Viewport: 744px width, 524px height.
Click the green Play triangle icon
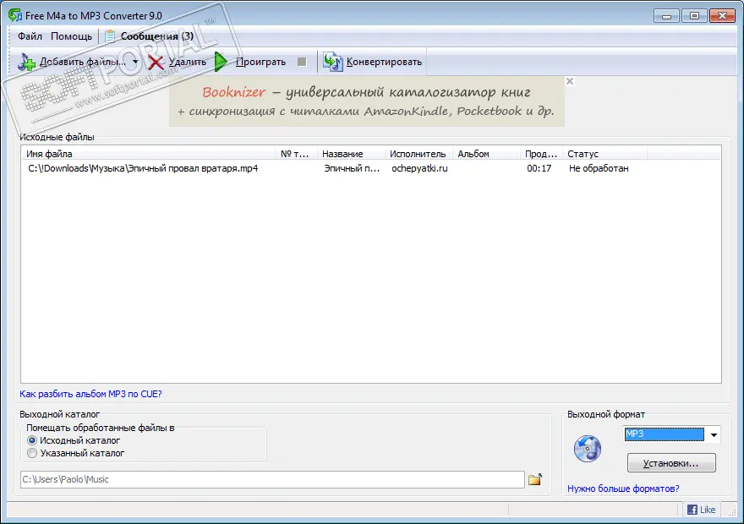(x=221, y=63)
